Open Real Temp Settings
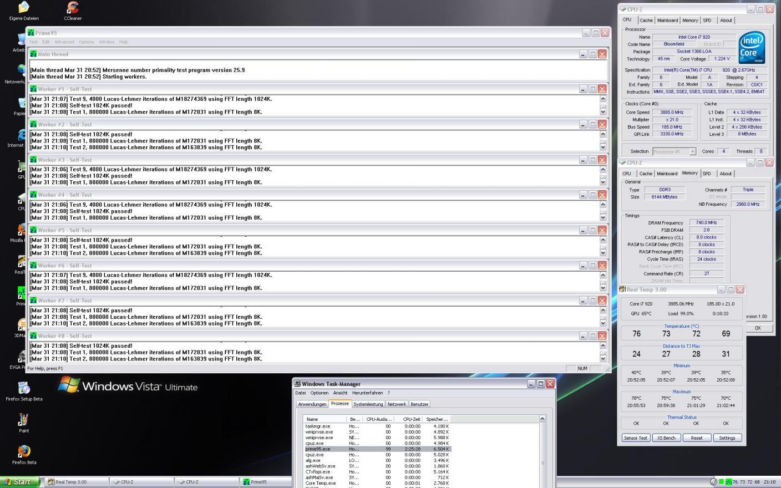 (x=727, y=438)
